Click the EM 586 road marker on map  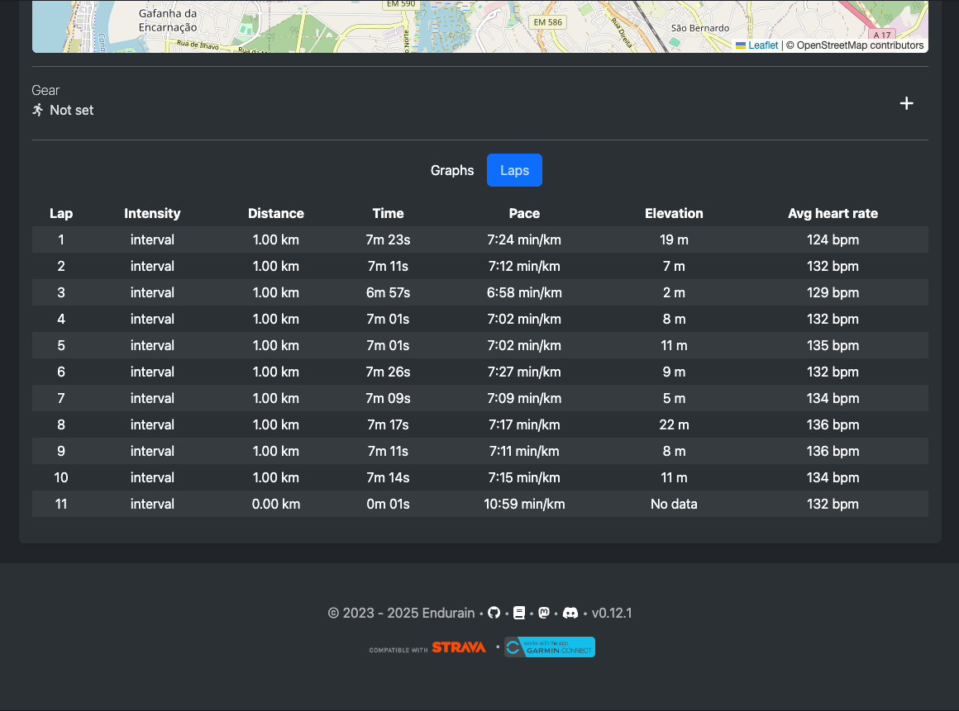547,22
